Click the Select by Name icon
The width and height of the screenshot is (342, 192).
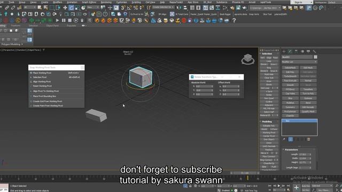click(45, 8)
